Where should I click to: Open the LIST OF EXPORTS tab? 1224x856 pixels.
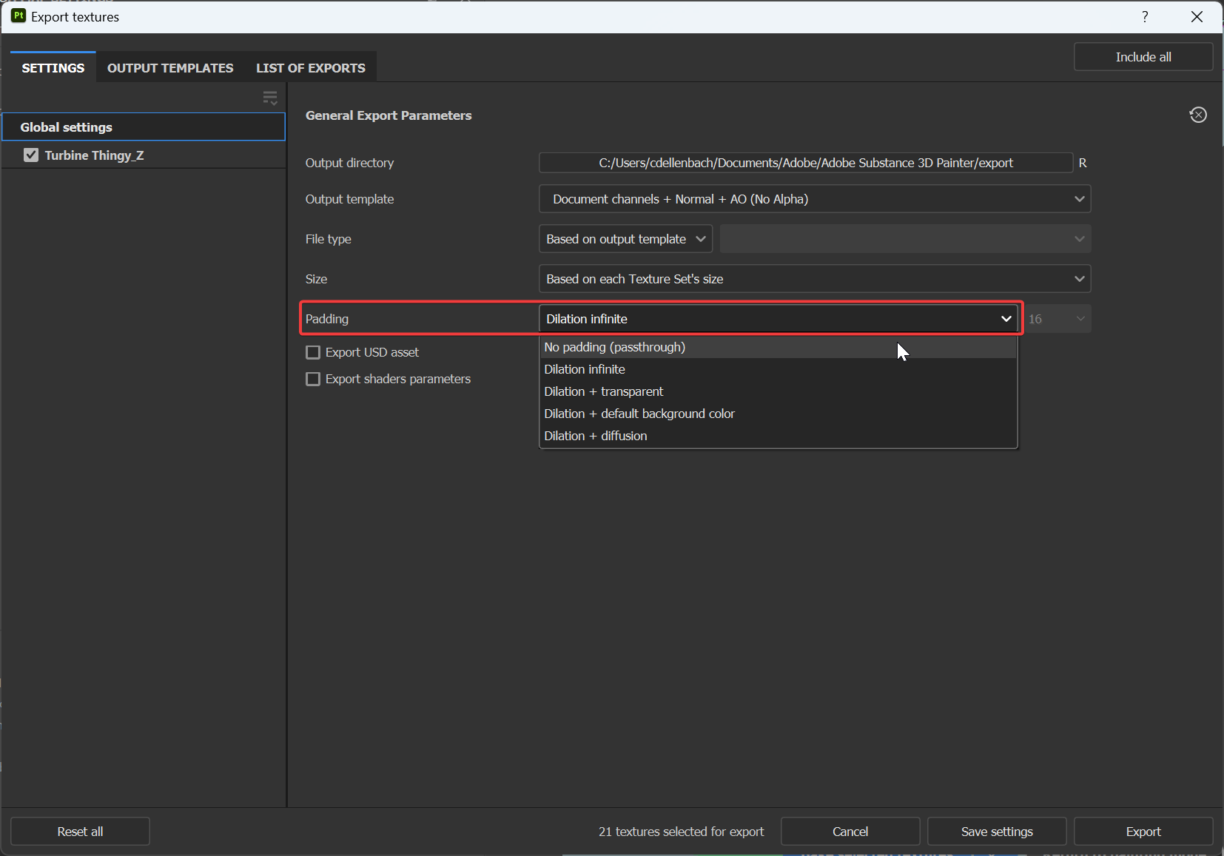point(311,67)
